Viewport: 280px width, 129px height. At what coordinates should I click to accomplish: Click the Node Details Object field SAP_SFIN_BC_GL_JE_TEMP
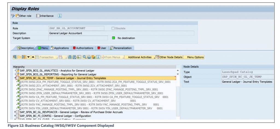[x=247, y=77]
